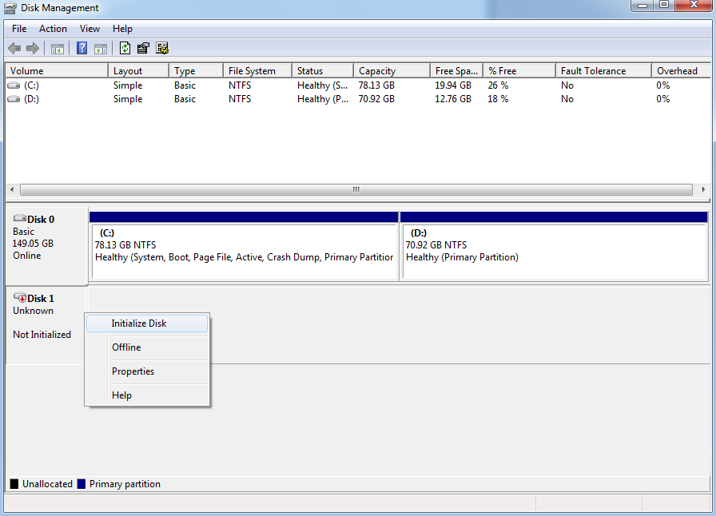The height and width of the screenshot is (516, 716).
Task: Click the Healthy (S... status cell
Action: coord(322,85)
